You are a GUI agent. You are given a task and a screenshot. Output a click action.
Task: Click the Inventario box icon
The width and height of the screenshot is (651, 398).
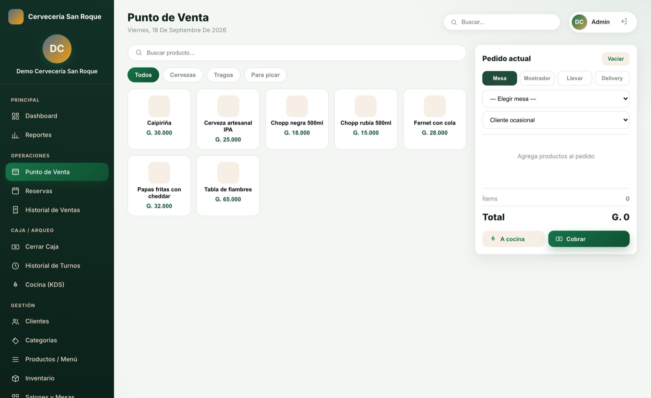(x=15, y=378)
